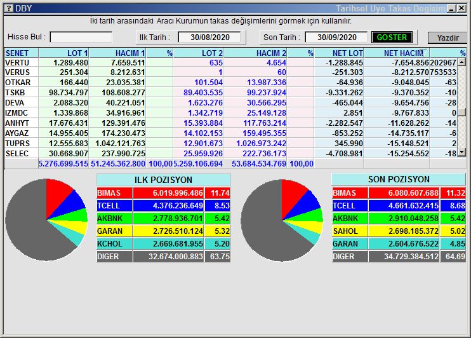
Task: Click the cyan KCHOL swatch in ILK POZISYON
Action: (x=114, y=244)
